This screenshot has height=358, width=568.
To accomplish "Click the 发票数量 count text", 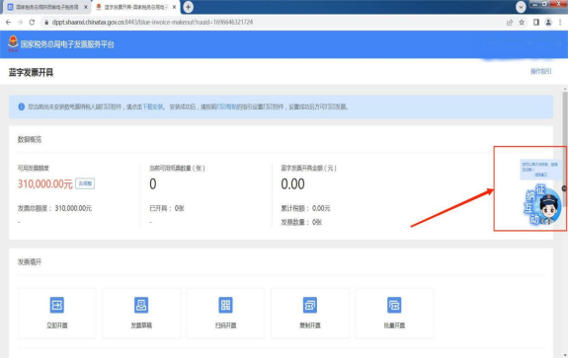I will point(301,222).
